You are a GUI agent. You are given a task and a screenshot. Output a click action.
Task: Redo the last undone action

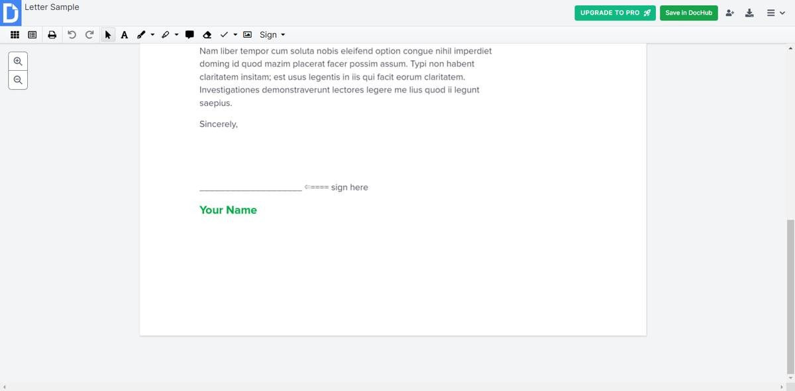point(89,34)
